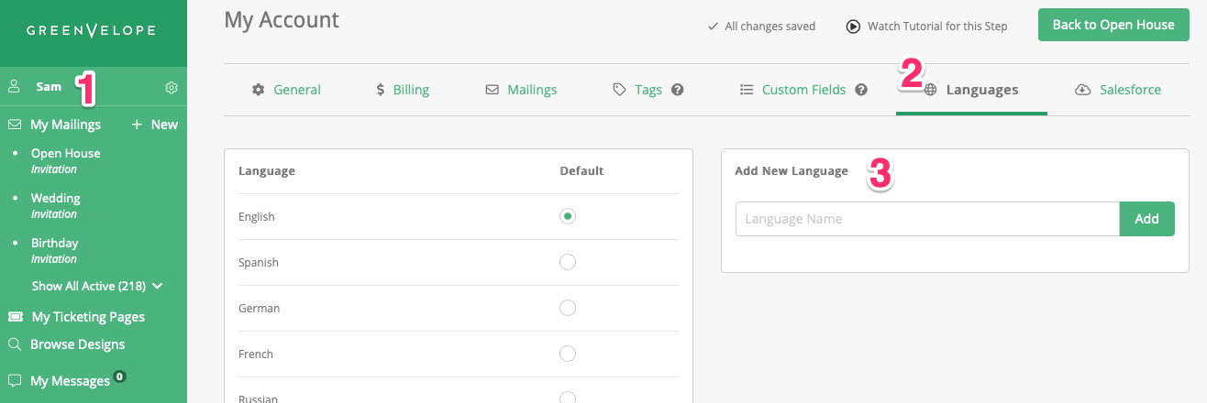Set Spanish as default language
Viewport: 1207px width, 403px height.
click(x=568, y=262)
